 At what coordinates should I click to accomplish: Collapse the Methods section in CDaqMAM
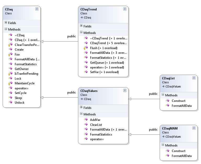pos(163,145)
